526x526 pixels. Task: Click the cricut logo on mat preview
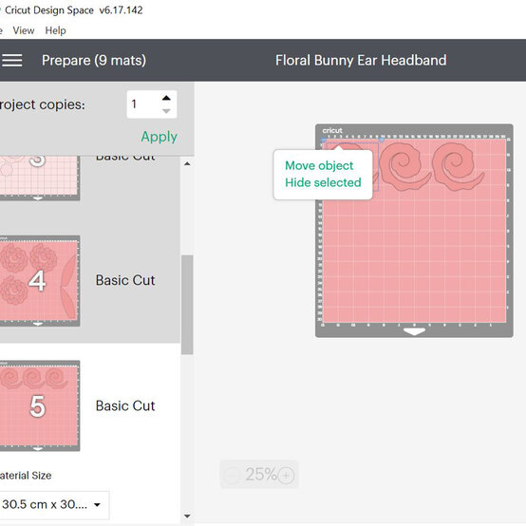pyautogui.click(x=332, y=130)
